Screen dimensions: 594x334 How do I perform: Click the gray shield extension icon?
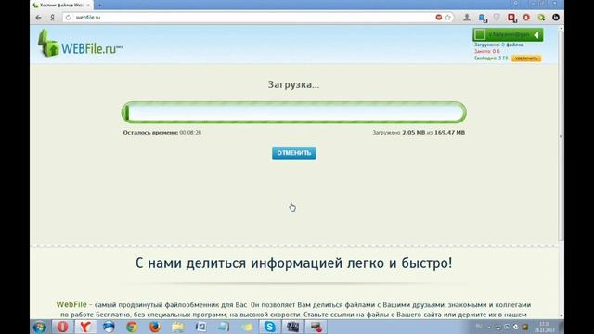[497, 18]
